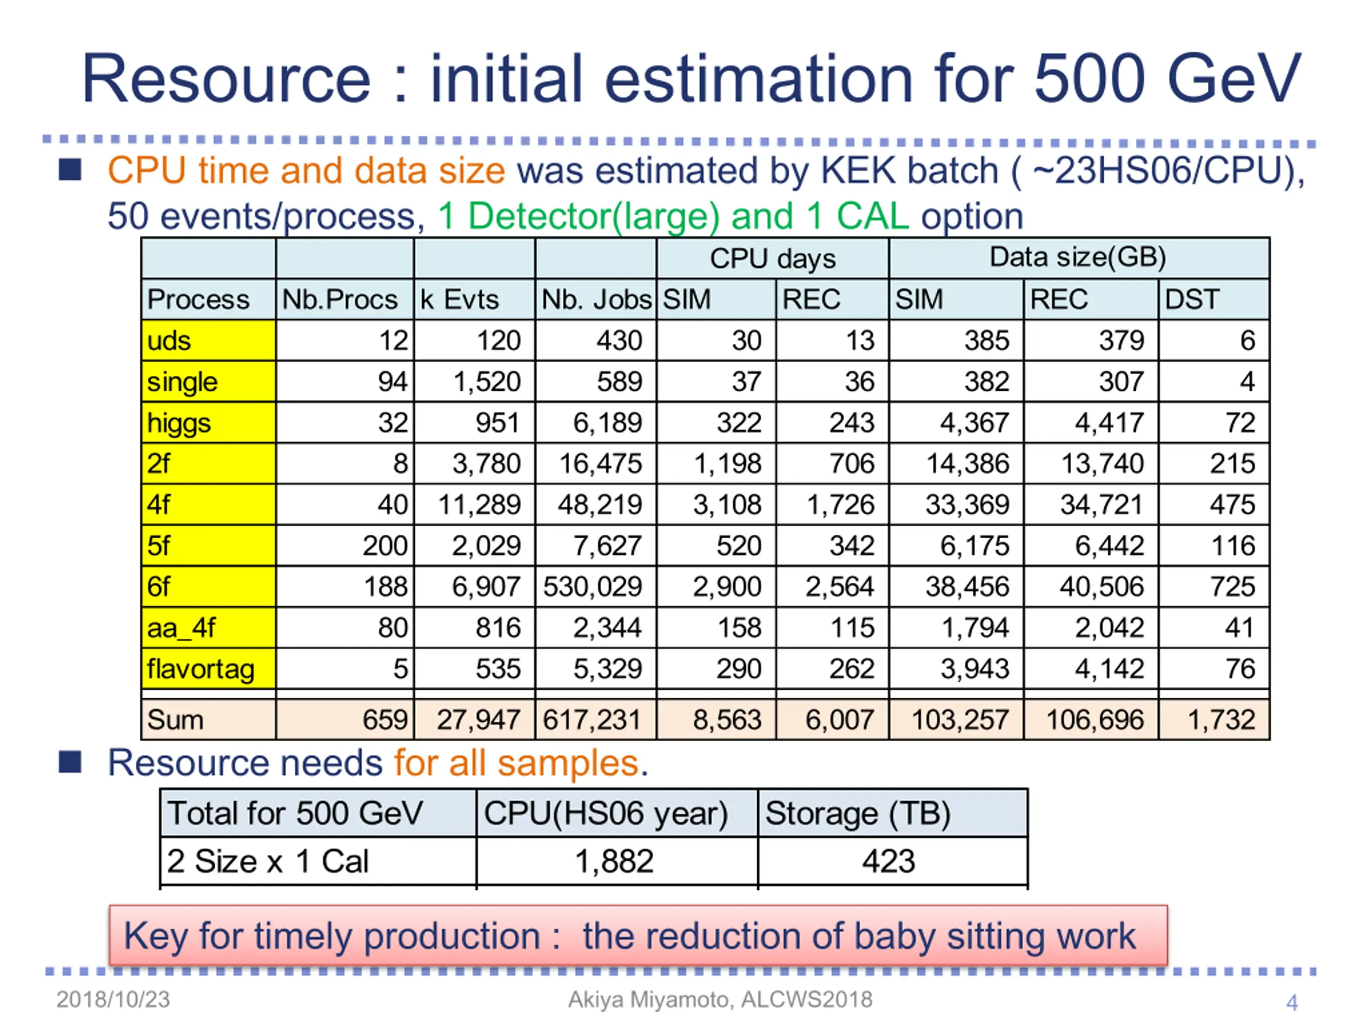Select the 'higgs' process cell

pos(208,423)
